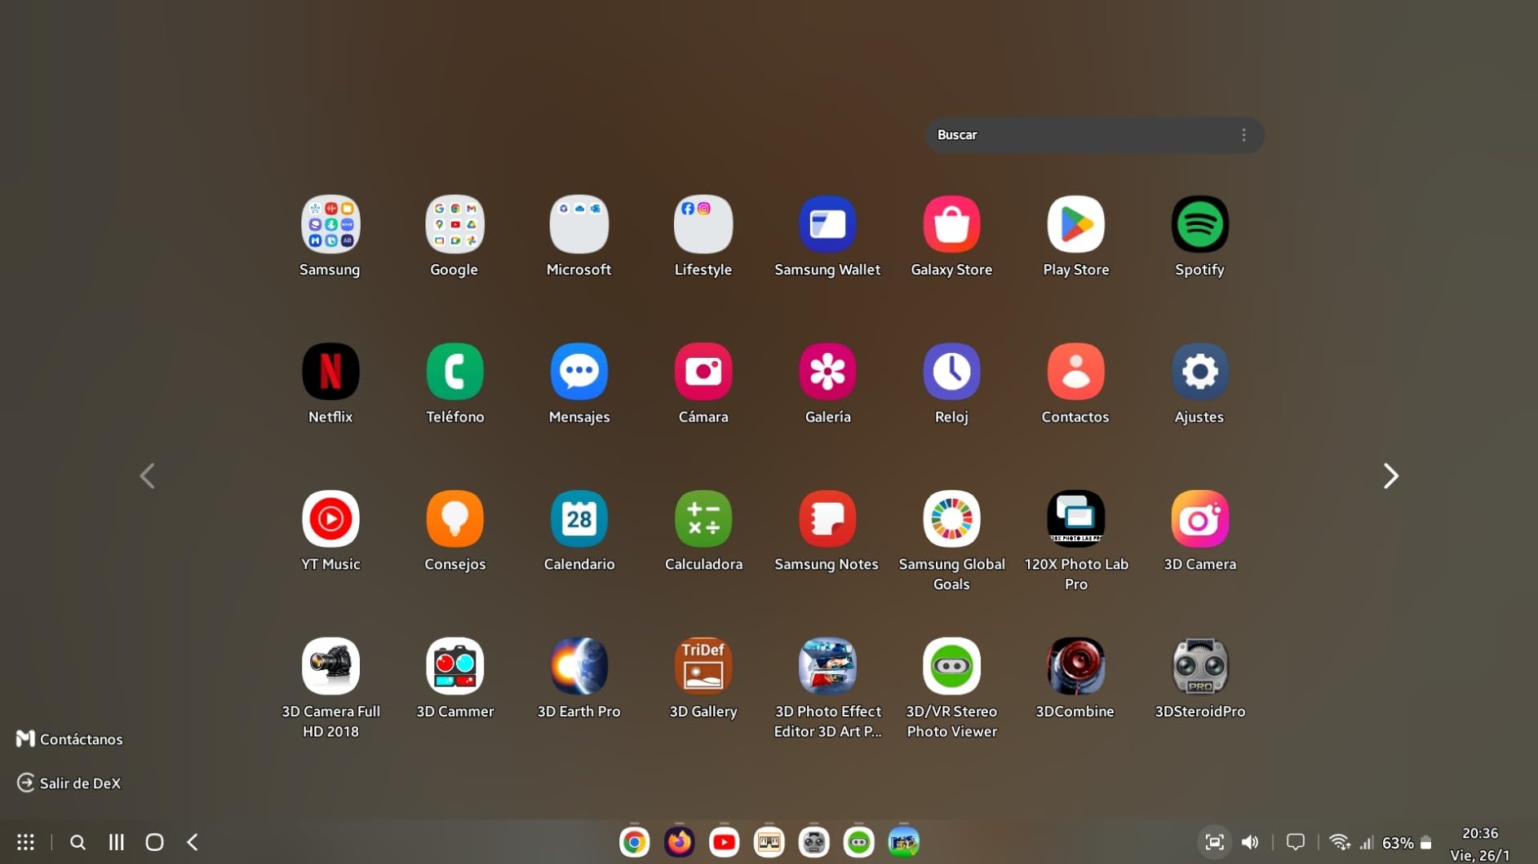The image size is (1538, 864).
Task: Open Chrome from the taskbar
Action: click(634, 842)
